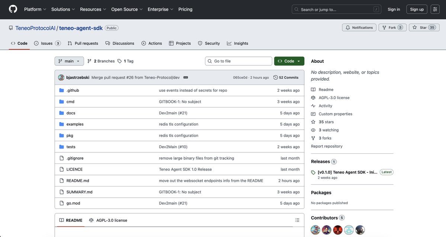Switch to the Code tab
This screenshot has width=446, height=237.
pyautogui.click(x=19, y=43)
